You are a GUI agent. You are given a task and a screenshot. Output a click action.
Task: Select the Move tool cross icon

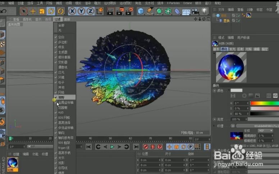coord(33,11)
